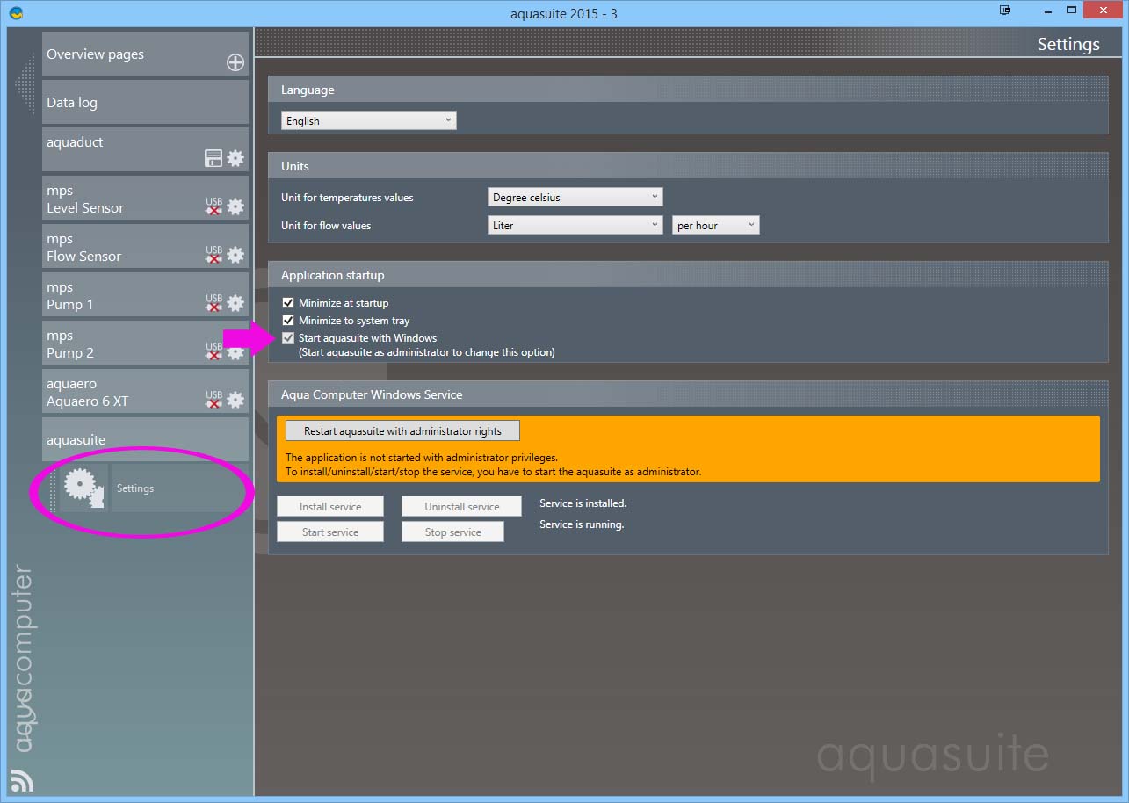Click the 'Unit for flow values' label
Screen dimensions: 1129x803
pos(326,226)
